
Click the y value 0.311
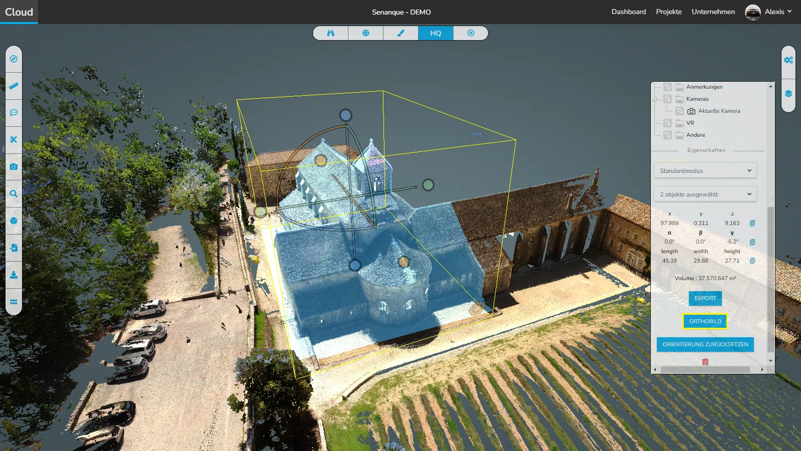(x=701, y=223)
